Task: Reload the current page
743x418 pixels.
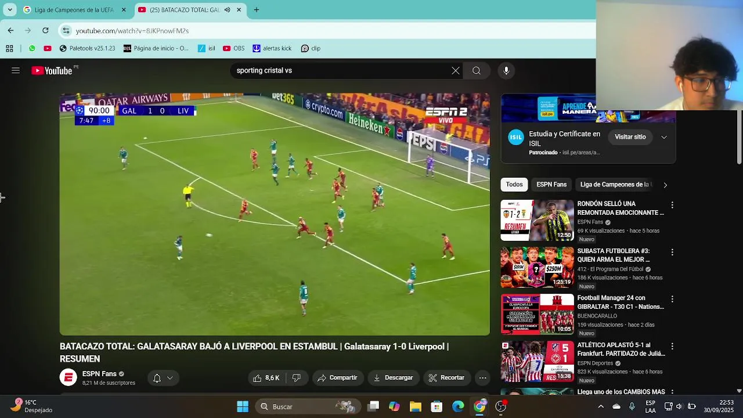Action: (x=45, y=30)
